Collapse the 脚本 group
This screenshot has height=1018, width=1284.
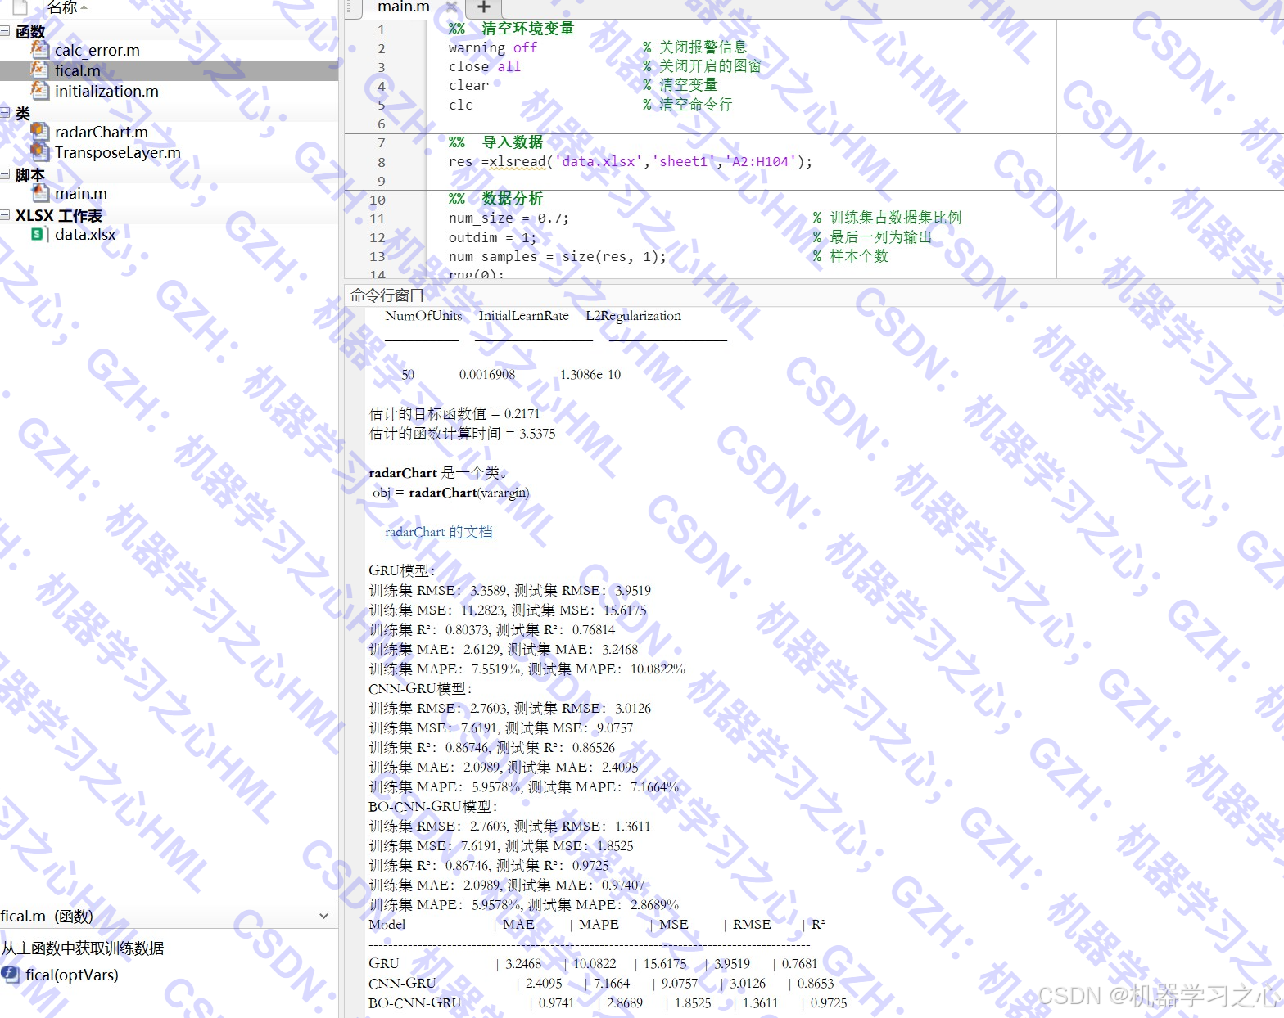click(x=6, y=174)
